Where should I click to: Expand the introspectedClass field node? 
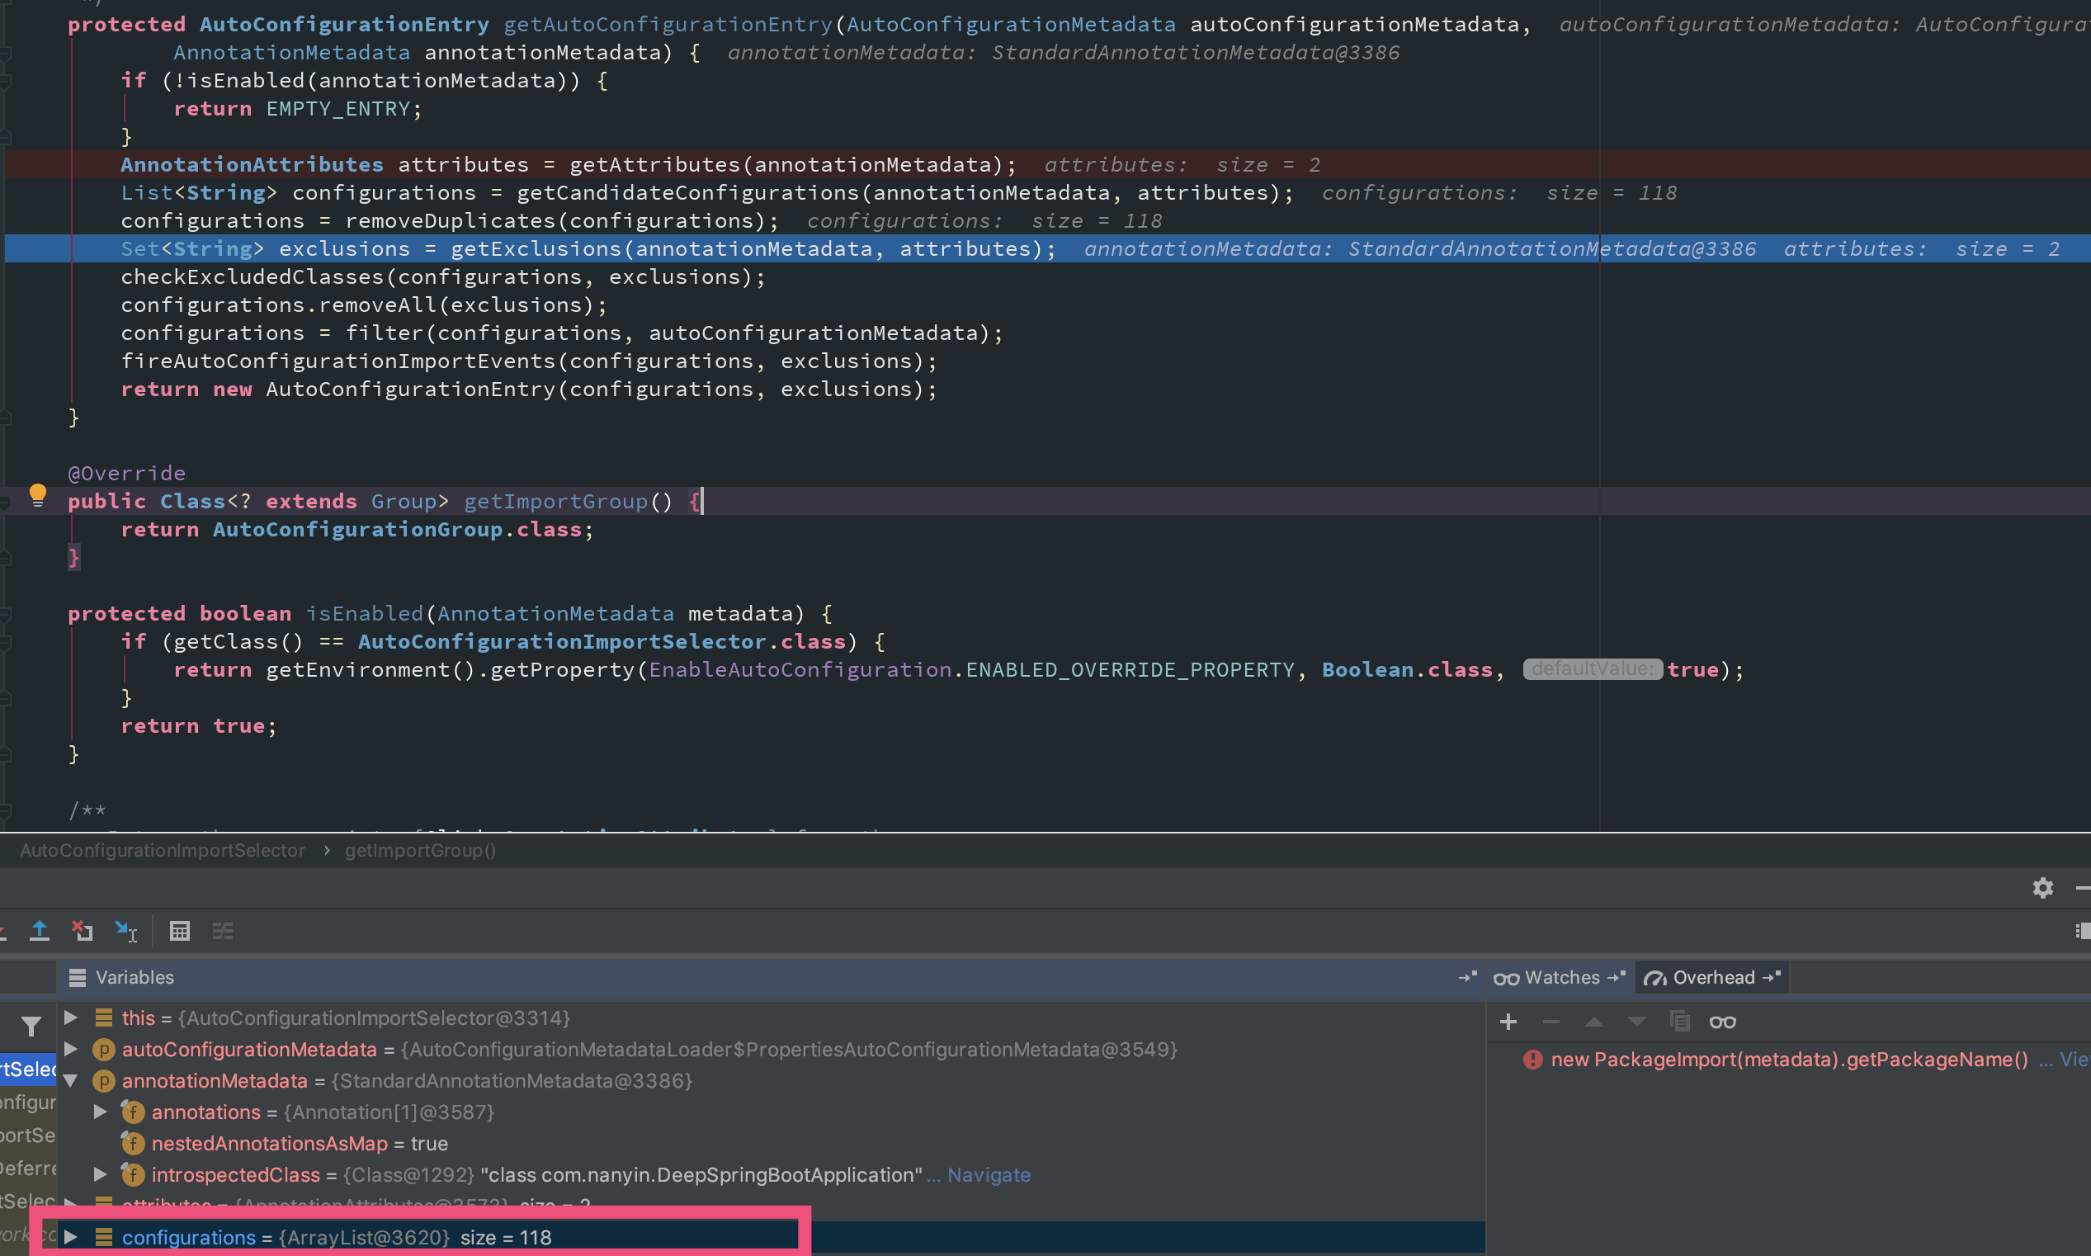click(100, 1175)
